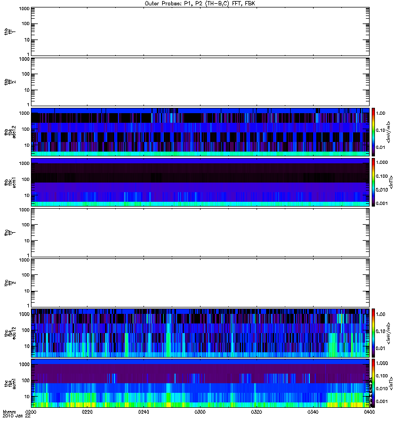Click the '1000' tick of thc fff 2 panel
This screenshot has height=427, width=400.
[x=24, y=260]
